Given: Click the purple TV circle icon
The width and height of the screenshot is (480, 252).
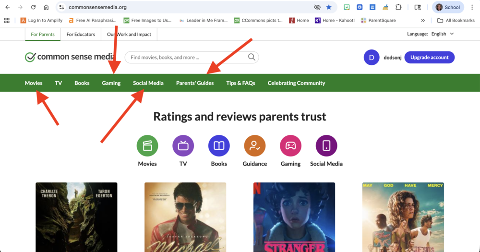Looking at the screenshot, I should pyautogui.click(x=183, y=146).
